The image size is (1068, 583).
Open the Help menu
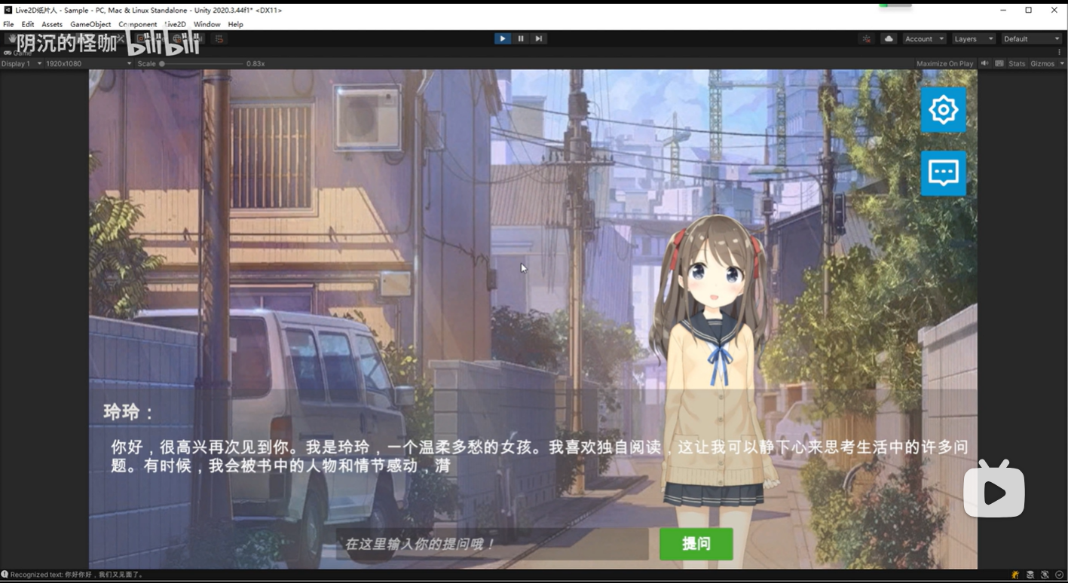236,24
